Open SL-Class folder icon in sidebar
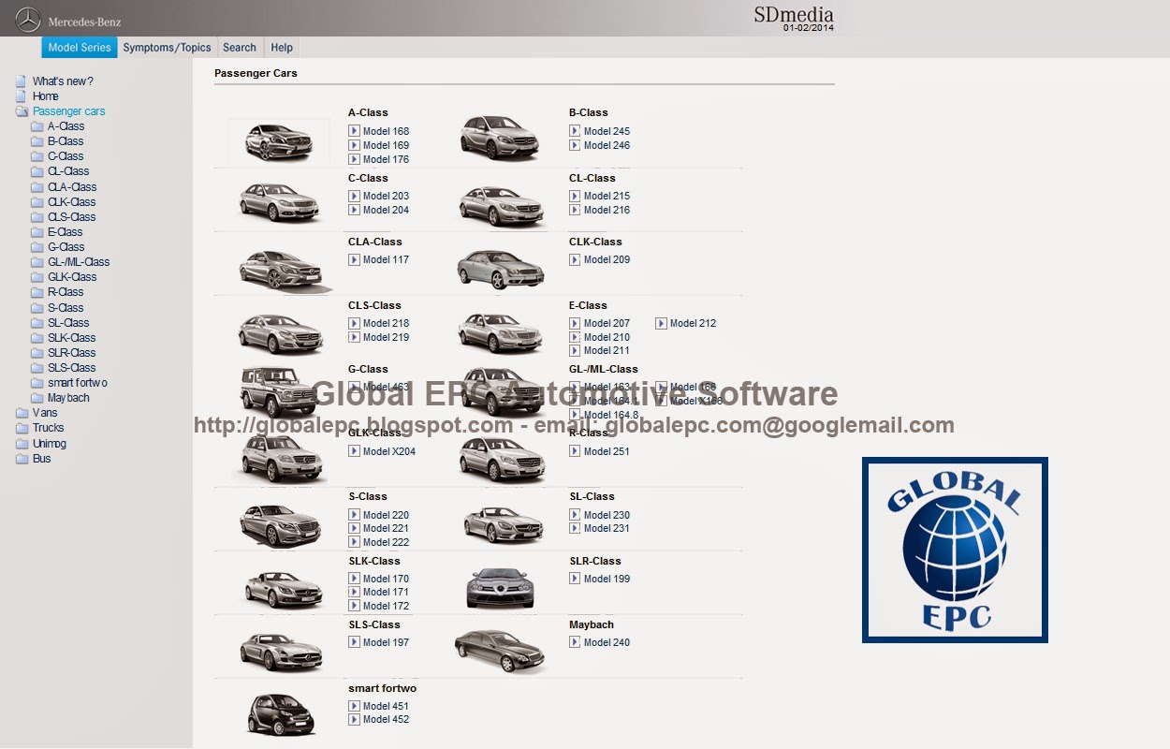The width and height of the screenshot is (1170, 749). [x=37, y=323]
